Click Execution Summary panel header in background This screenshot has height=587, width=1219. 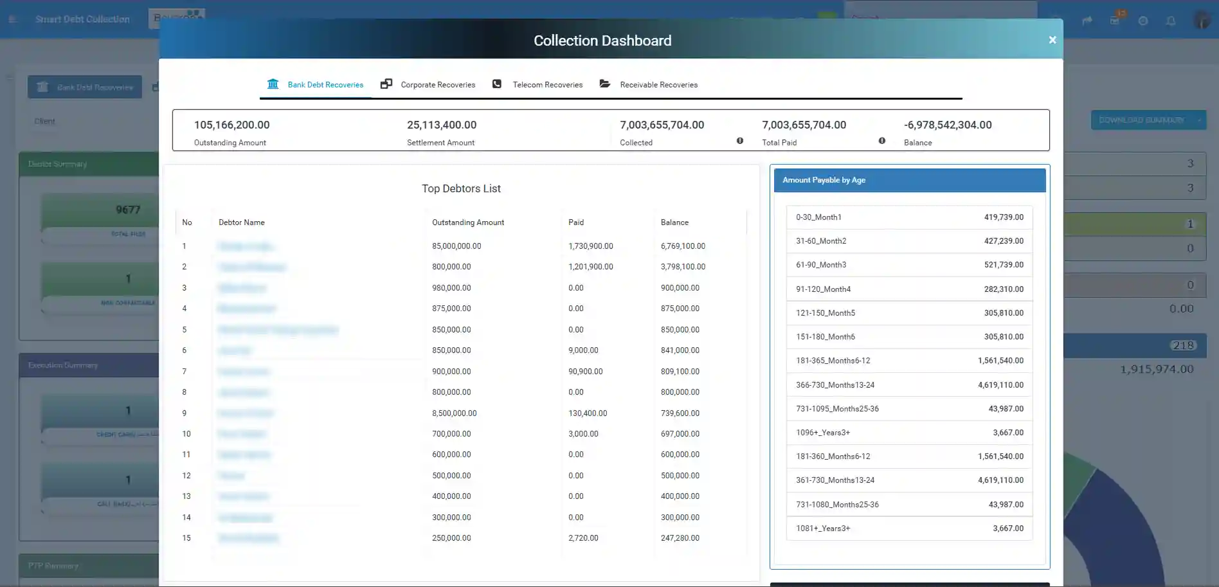(89, 365)
